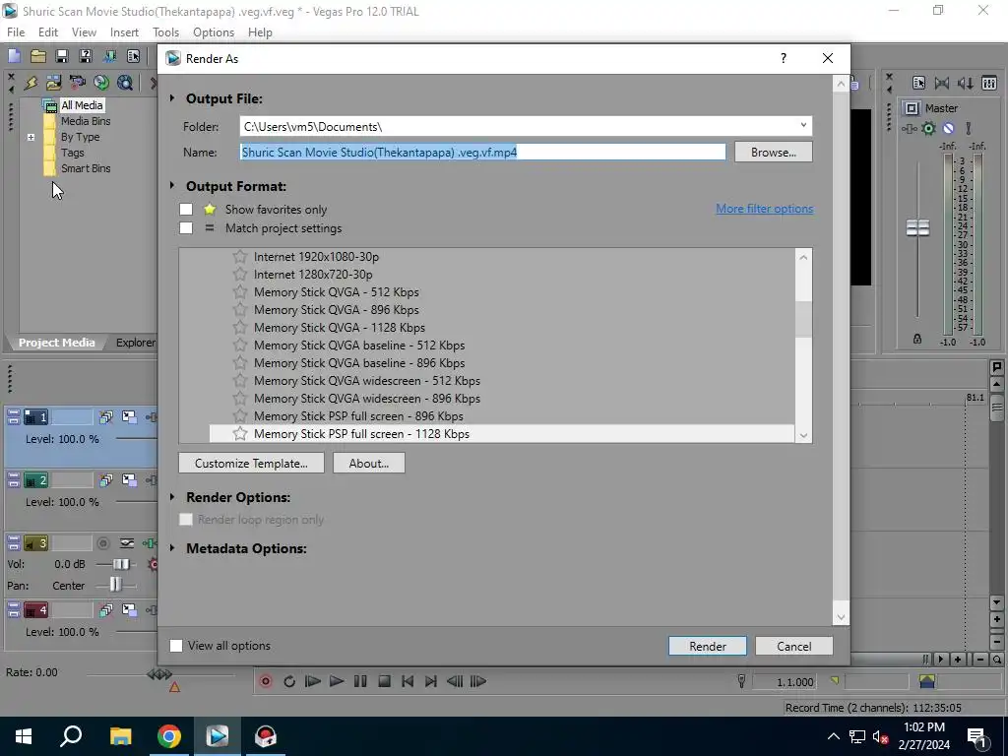Viewport: 1008px width, 756px height.
Task: Click the Cancel button in Render As
Action: click(x=794, y=646)
